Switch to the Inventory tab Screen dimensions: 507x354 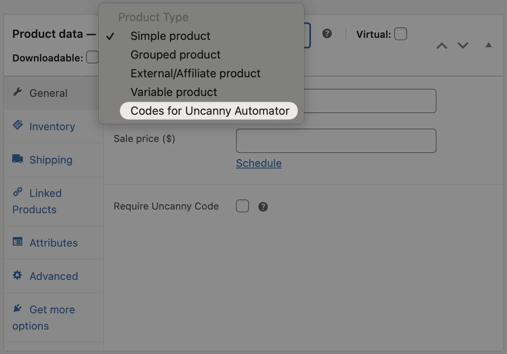click(52, 126)
